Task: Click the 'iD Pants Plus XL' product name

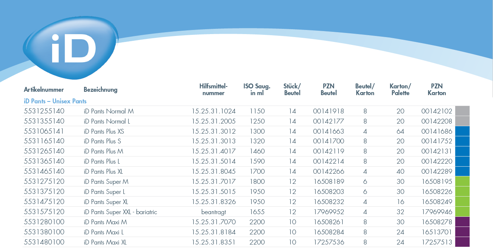Action: [104, 171]
